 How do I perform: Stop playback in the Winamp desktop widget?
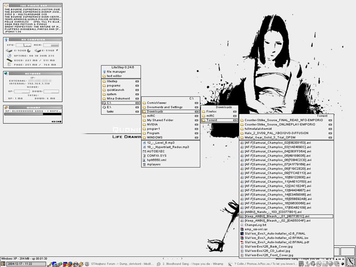(x=61, y=121)
